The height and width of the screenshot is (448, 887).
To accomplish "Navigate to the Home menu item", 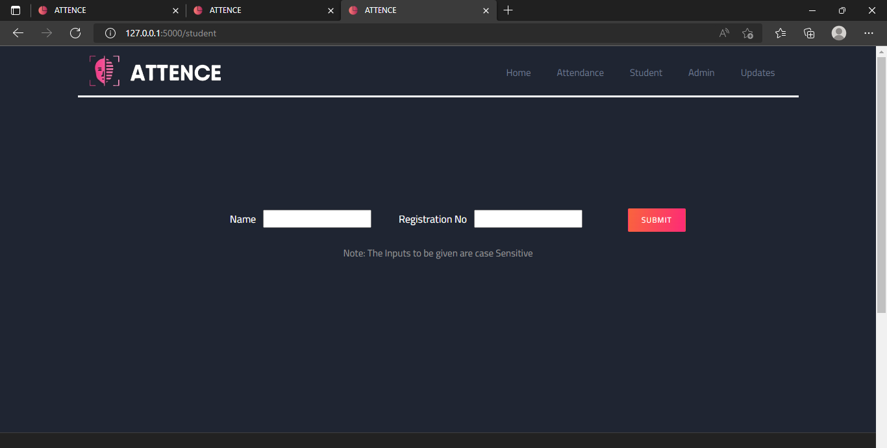I will tap(518, 73).
